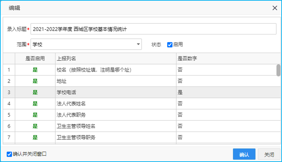Click the 是否数字 column header
282x162 pixels.
pos(225,59)
